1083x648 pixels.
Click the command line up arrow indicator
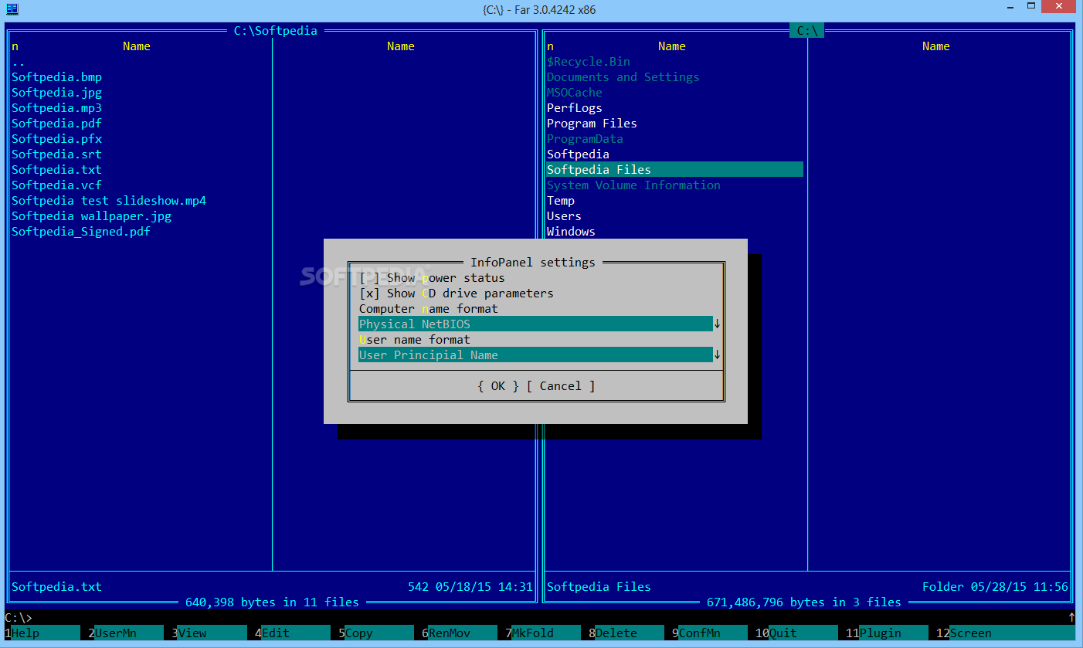(x=1071, y=618)
